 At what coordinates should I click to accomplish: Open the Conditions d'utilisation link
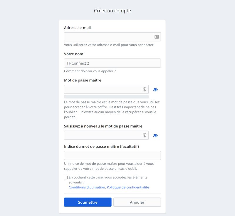pyautogui.click(x=87, y=187)
